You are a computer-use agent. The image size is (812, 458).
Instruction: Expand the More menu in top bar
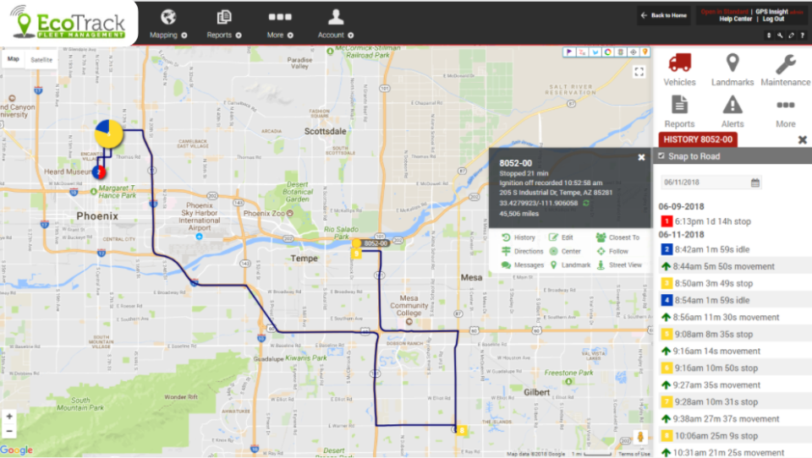(x=280, y=25)
